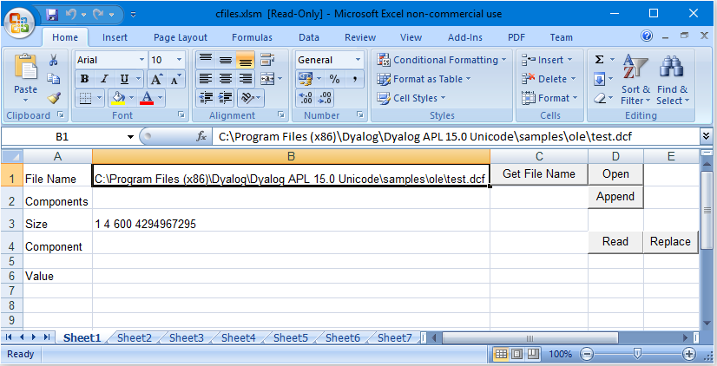
Task: Open the Find & Select binoculars tool
Action: [x=672, y=79]
